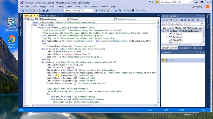Open the Project menu
The width and height of the screenshot is (213, 119).
coord(43,7)
